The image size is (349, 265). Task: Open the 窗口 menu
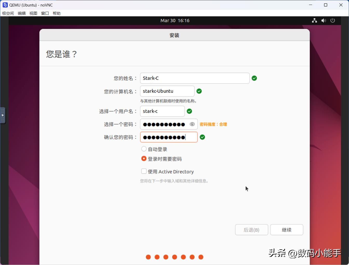click(45, 13)
